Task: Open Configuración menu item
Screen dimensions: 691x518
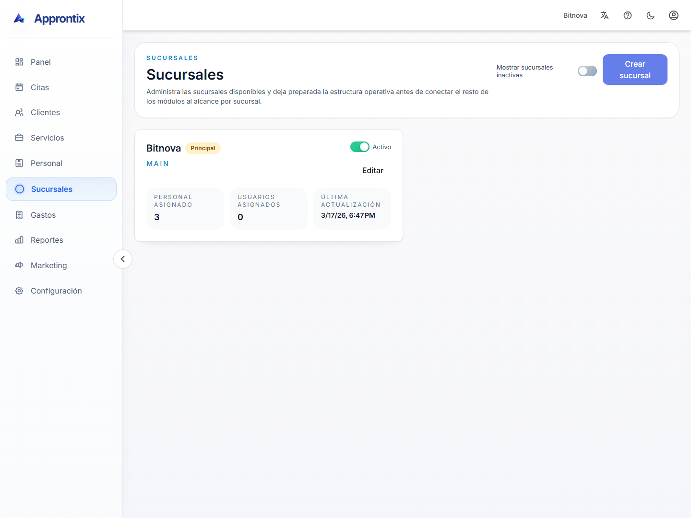Action: pos(61,291)
